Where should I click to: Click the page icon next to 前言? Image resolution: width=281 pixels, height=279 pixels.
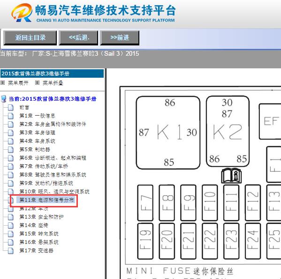click(x=11, y=108)
